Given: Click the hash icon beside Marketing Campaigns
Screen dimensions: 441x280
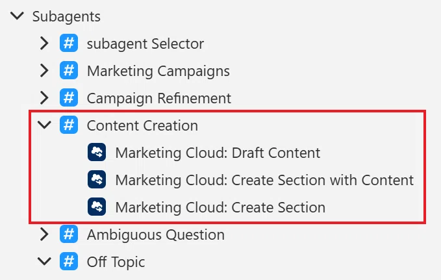Looking at the screenshot, I should point(69,71).
